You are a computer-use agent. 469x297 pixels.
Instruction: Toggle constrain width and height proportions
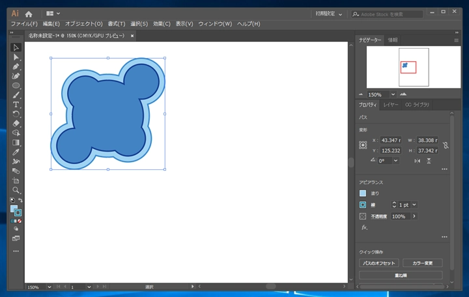(446, 145)
